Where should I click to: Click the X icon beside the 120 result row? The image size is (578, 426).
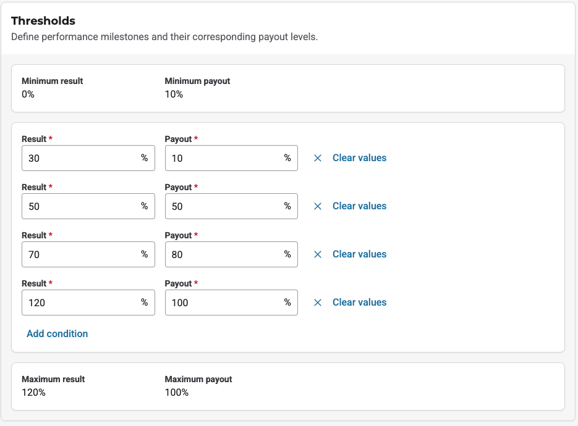point(318,303)
